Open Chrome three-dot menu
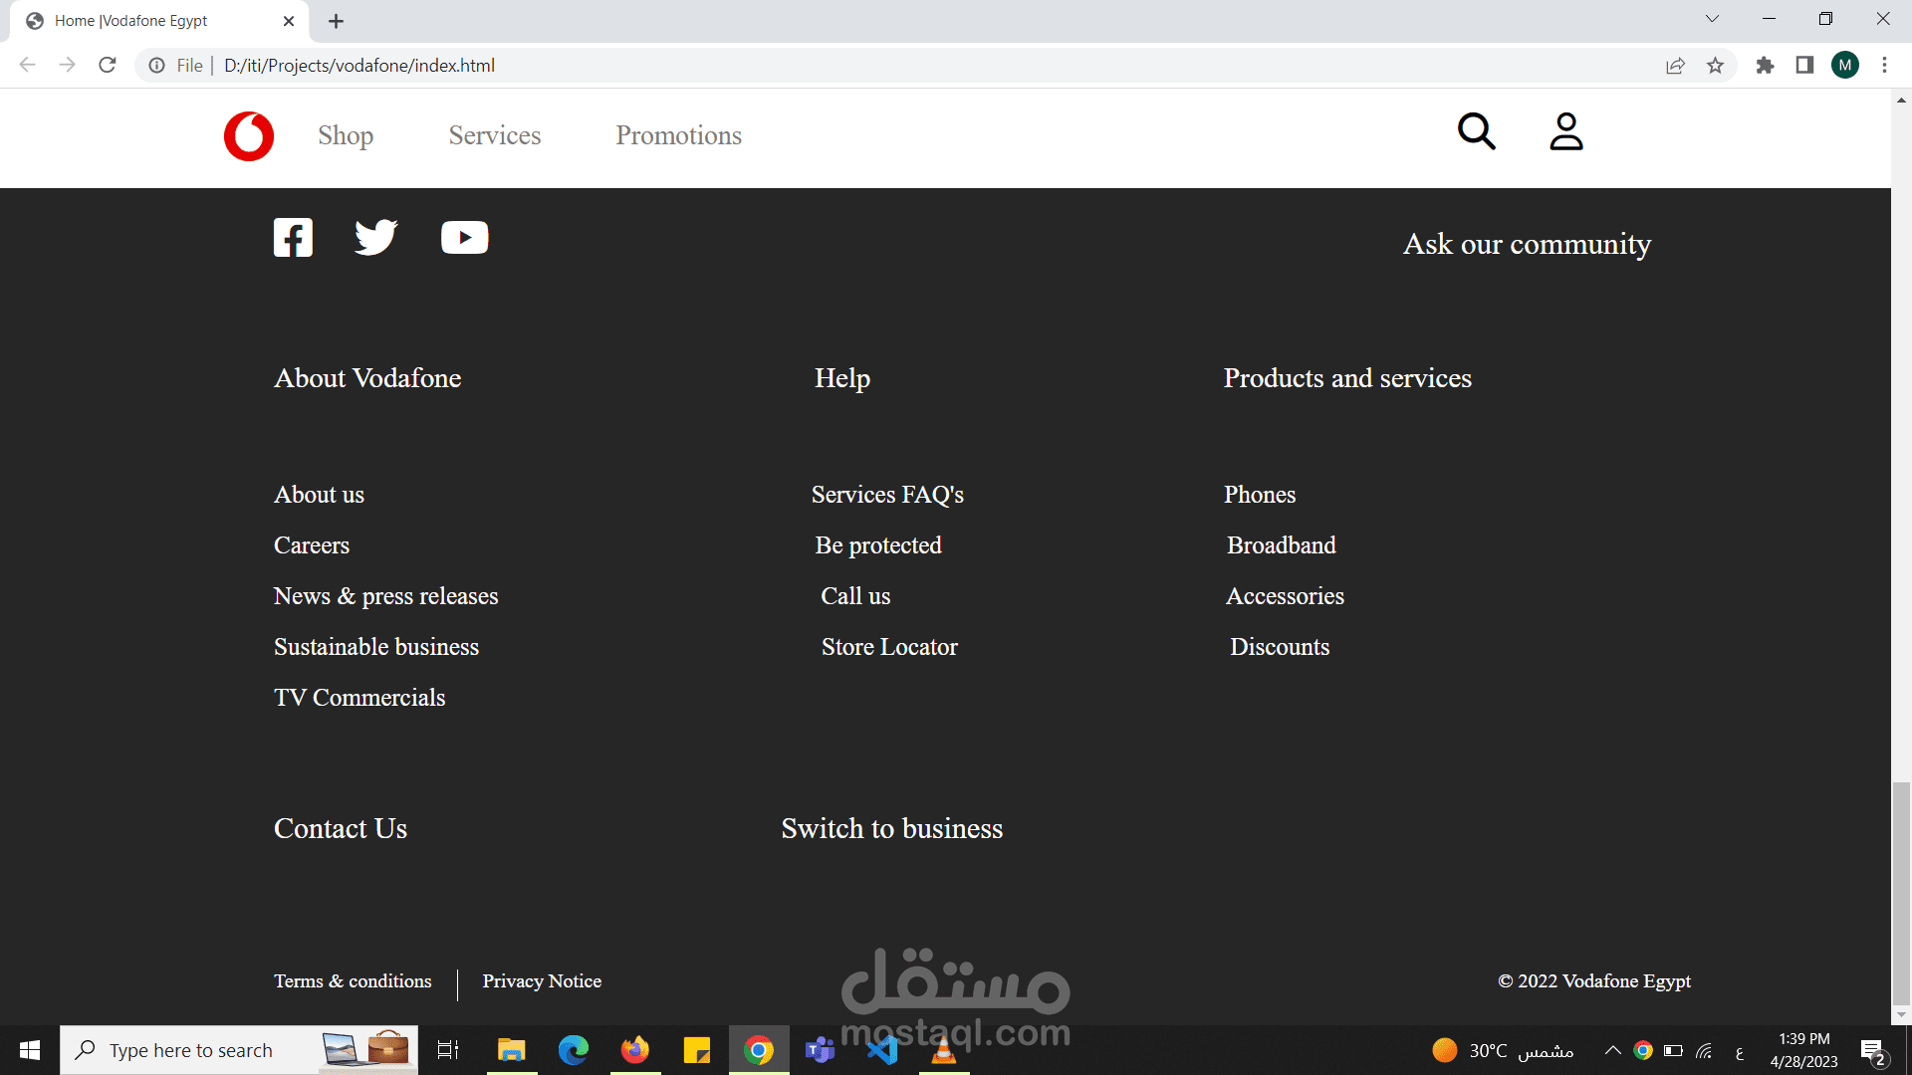1912x1075 pixels. point(1884,66)
